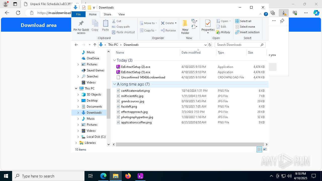Click Select all in ribbon
Viewport: 322px width, 181px height.
243,21
